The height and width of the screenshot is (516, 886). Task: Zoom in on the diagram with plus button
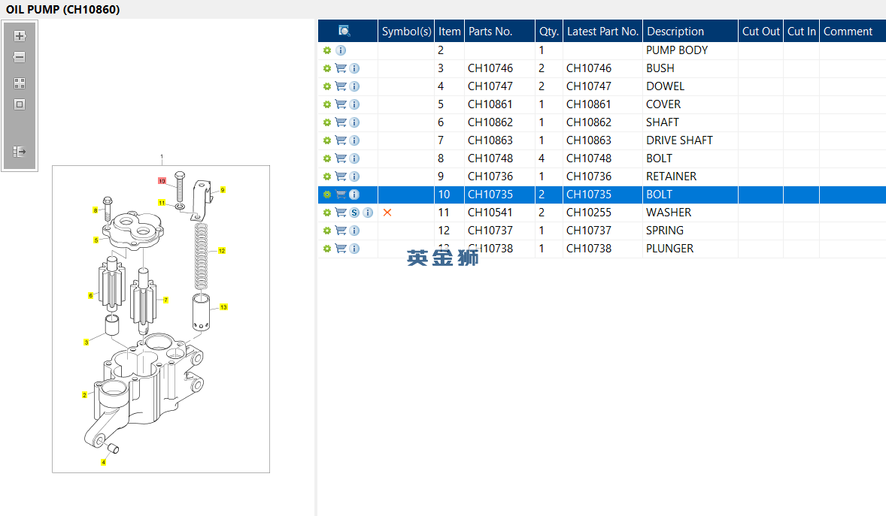pyautogui.click(x=20, y=36)
